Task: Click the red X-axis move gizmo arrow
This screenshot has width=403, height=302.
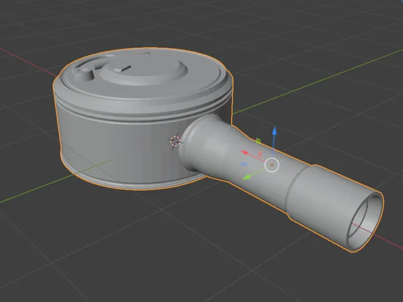Action: coord(244,152)
